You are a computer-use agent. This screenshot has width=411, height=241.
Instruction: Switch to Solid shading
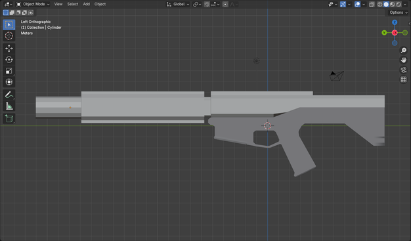click(x=386, y=4)
